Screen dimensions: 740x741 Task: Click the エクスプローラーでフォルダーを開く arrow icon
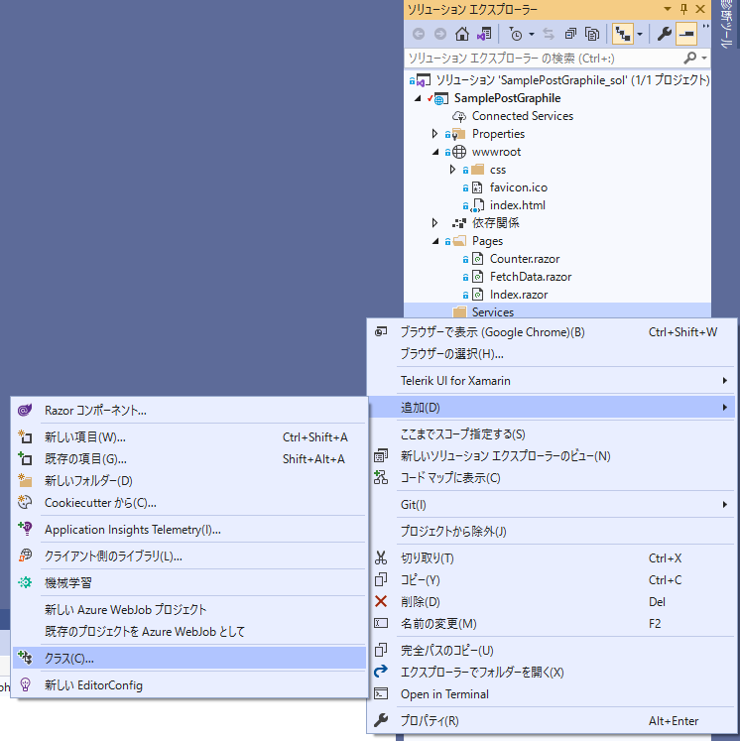click(x=380, y=672)
